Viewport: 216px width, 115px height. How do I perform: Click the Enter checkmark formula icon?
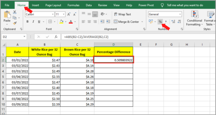[48, 37]
